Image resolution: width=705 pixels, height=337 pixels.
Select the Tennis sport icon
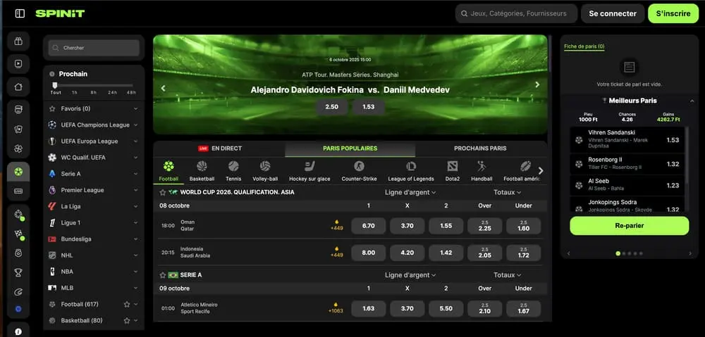pos(233,167)
